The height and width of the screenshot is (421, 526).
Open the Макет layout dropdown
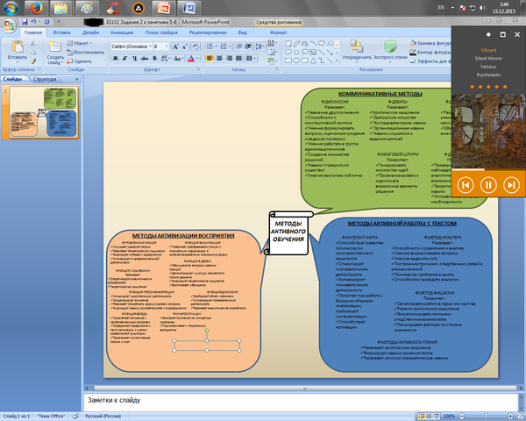(x=82, y=42)
